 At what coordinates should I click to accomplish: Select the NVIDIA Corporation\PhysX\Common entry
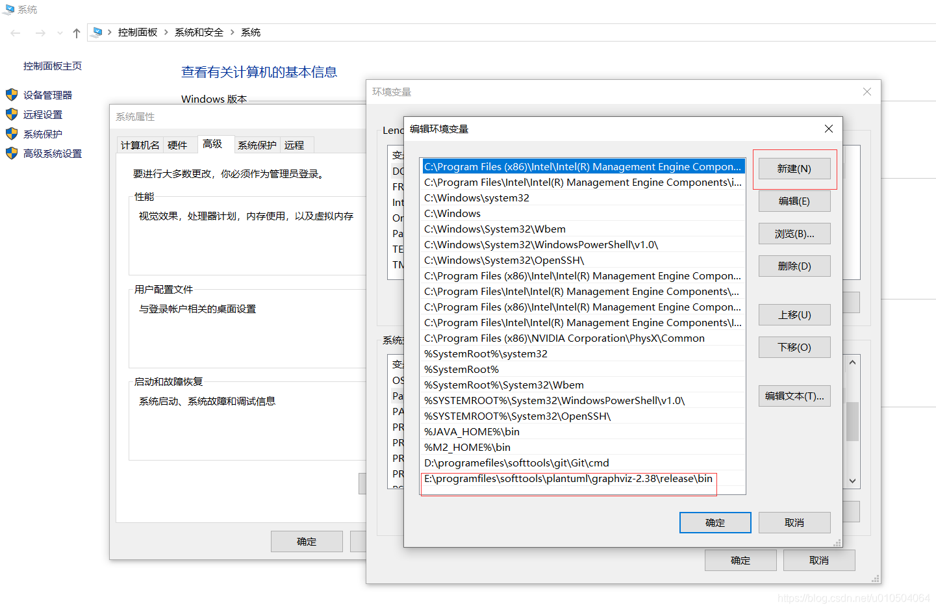583,338
